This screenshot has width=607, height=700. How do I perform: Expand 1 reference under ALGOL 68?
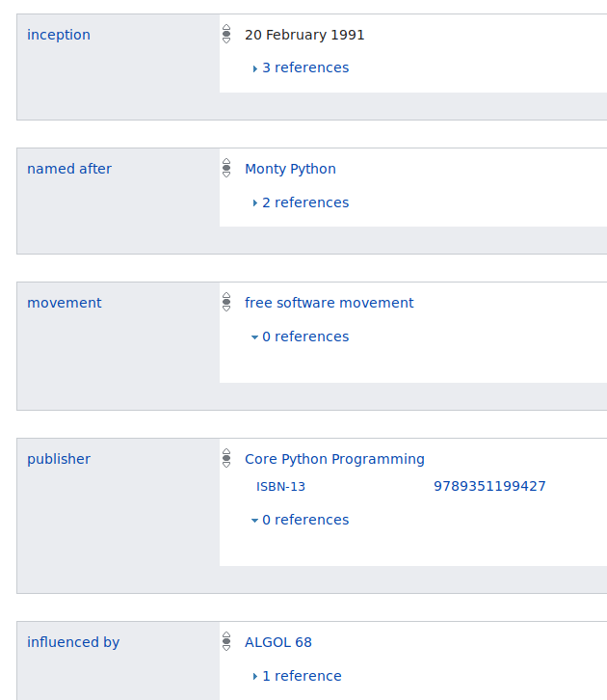(x=301, y=676)
